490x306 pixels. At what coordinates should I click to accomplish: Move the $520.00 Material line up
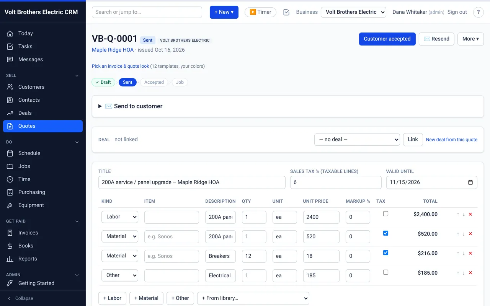click(x=458, y=234)
